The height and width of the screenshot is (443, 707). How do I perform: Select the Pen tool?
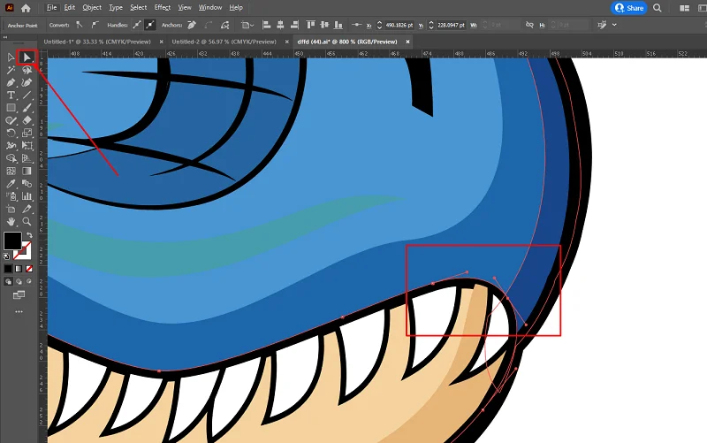11,82
